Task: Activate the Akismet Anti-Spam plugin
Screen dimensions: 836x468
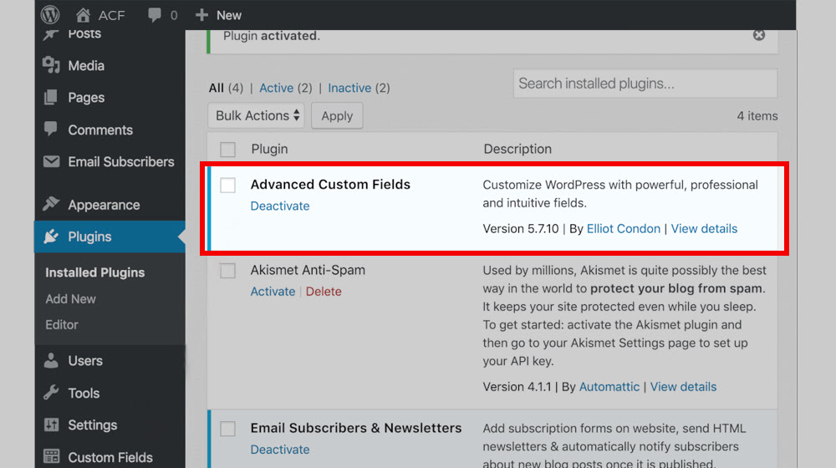Action: (273, 292)
